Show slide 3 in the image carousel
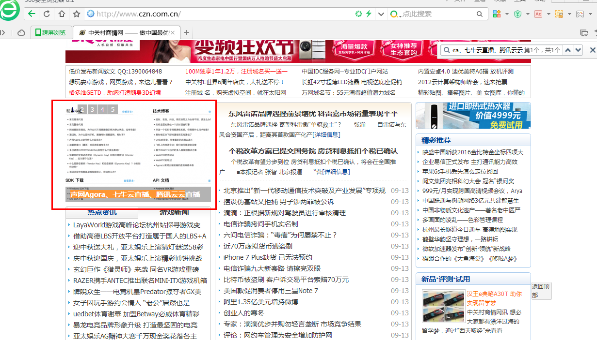 click(92, 110)
